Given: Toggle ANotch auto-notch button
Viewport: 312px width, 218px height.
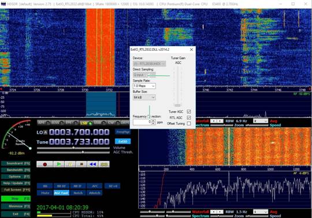Looking at the screenshot, I should (x=95, y=193).
